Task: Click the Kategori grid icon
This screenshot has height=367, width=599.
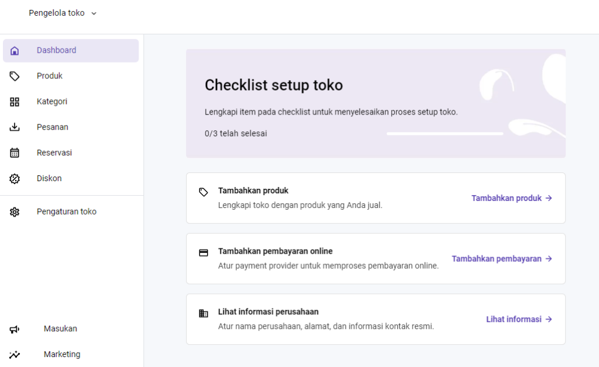Action: [14, 101]
